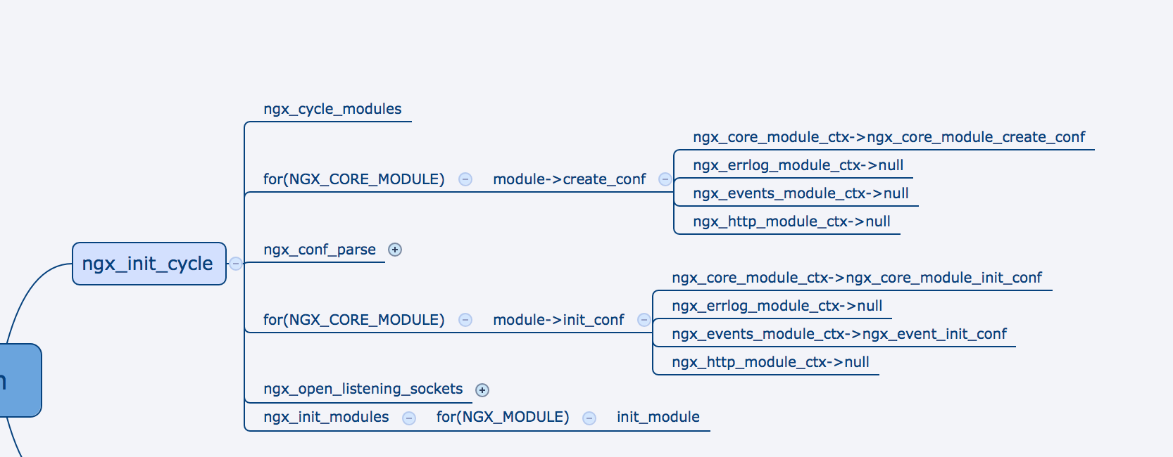
Task: Collapse the module->init_conf children
Action: 644,320
